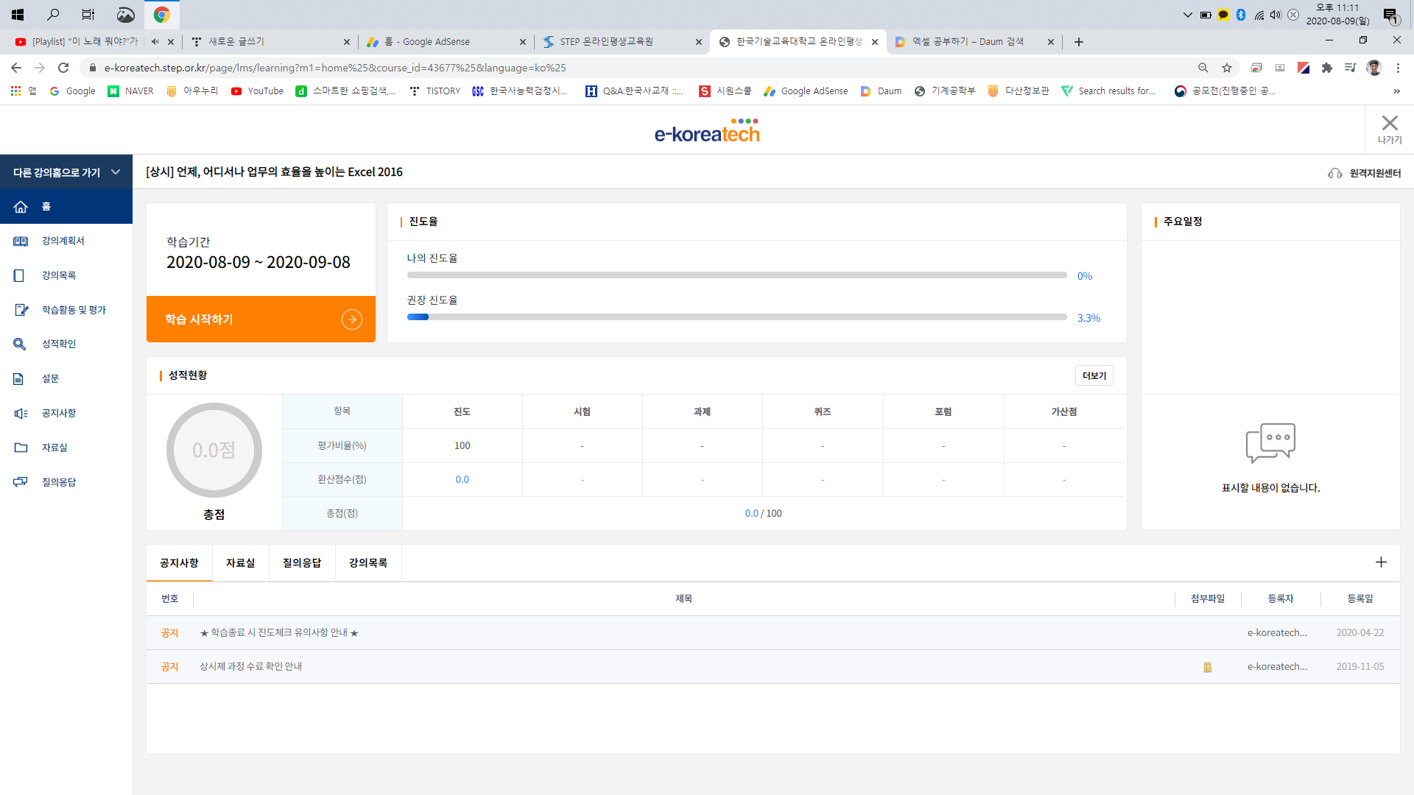Open attachment icon on 상시제 과정 notice

[x=1208, y=667]
